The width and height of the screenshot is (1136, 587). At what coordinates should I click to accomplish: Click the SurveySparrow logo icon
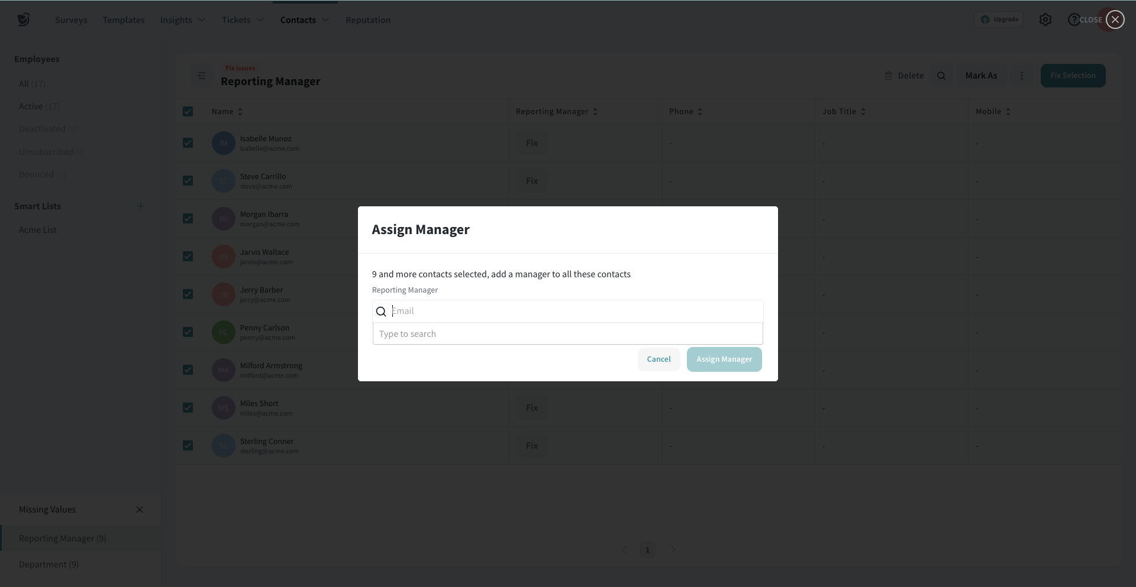coord(23,20)
